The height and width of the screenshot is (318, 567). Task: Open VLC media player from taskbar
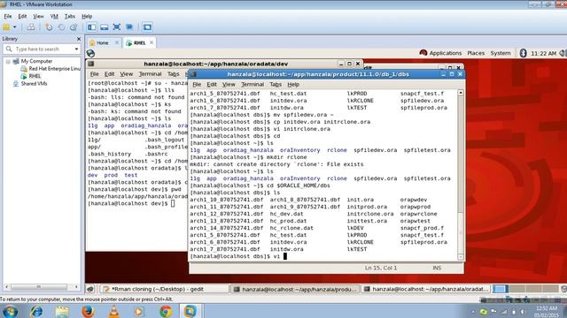[114, 311]
